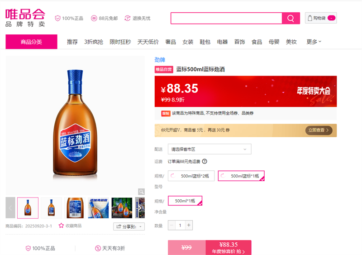Click the 100%正品 shield icon in header
362x255 pixels.
tap(57, 18)
